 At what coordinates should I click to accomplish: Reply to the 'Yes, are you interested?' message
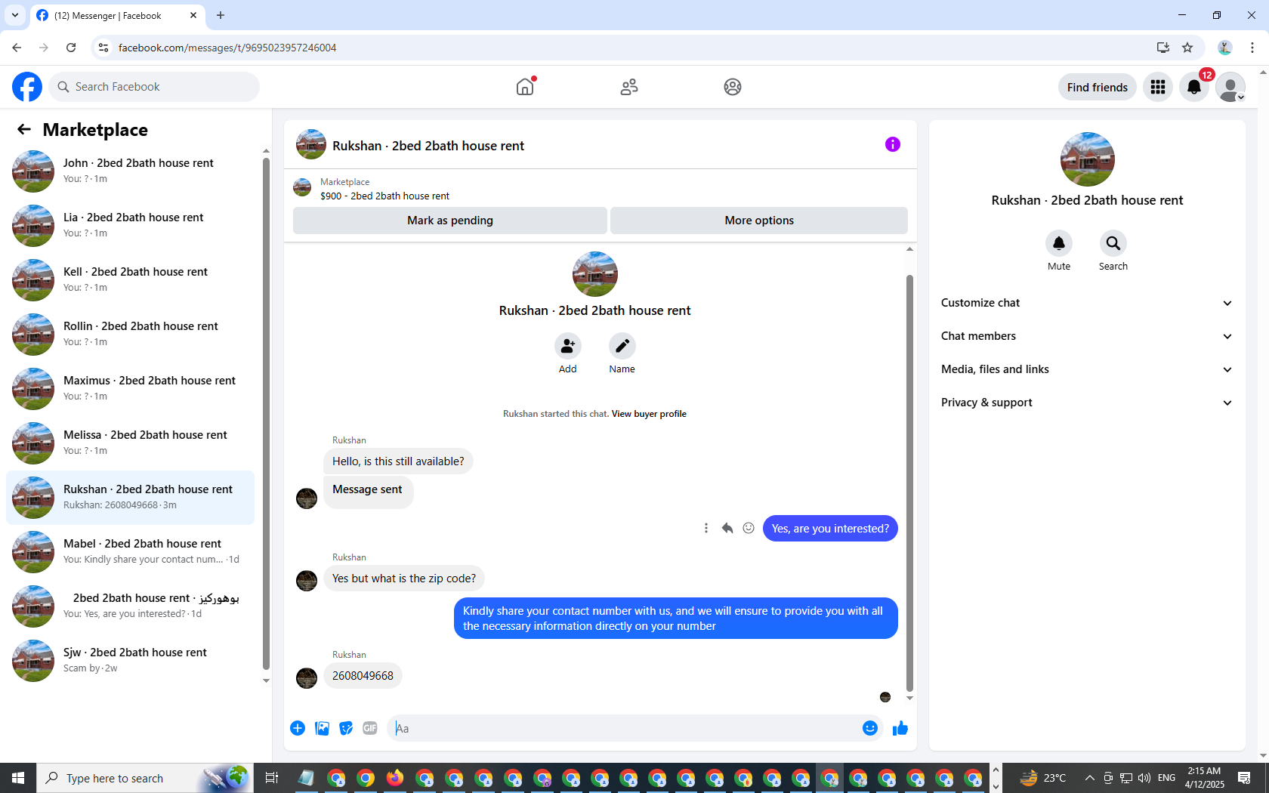[x=727, y=528]
